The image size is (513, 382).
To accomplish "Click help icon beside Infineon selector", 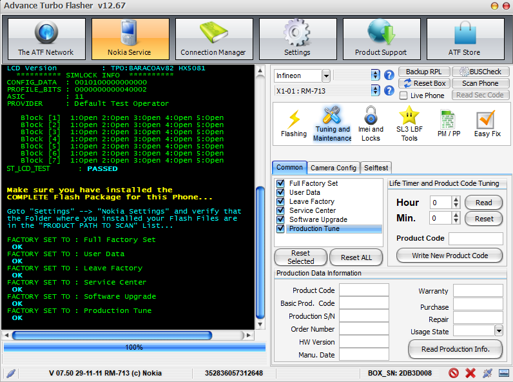I will pos(389,75).
